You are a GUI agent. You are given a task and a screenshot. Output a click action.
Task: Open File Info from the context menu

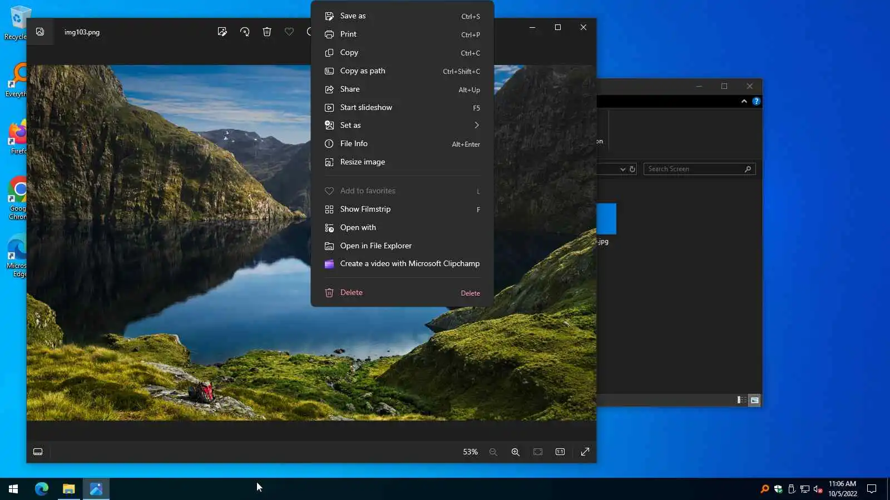coord(402,144)
